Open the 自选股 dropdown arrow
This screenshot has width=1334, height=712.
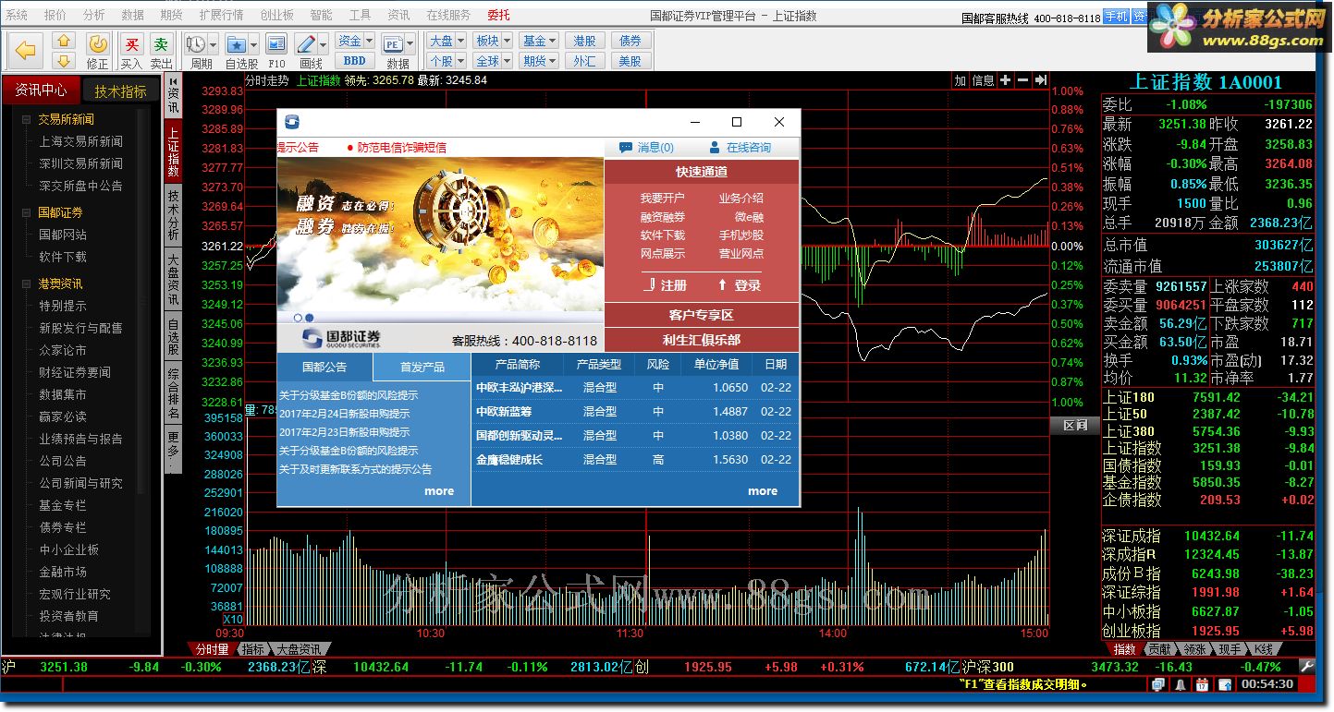click(253, 44)
